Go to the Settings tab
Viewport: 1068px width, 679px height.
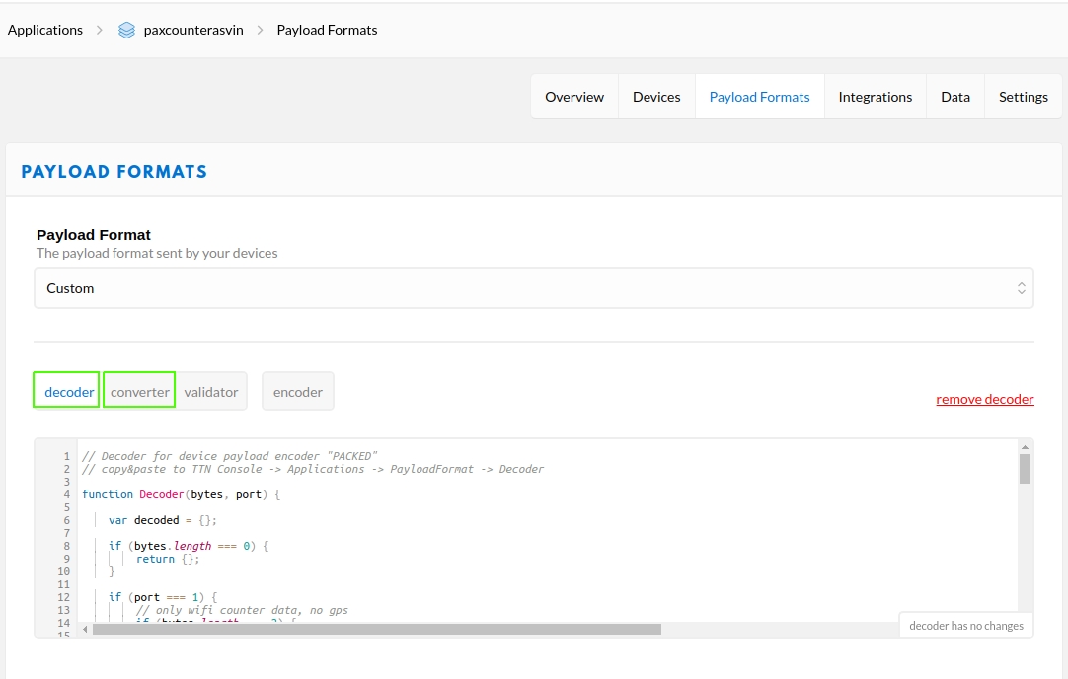[x=1023, y=97]
